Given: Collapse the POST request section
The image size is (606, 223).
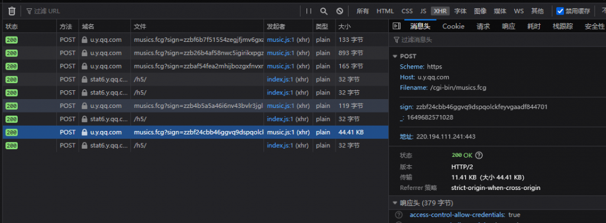Looking at the screenshot, I should (395, 56).
